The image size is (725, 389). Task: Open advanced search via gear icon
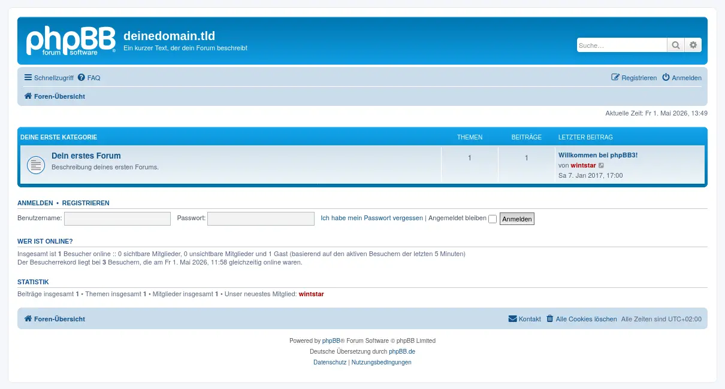693,45
